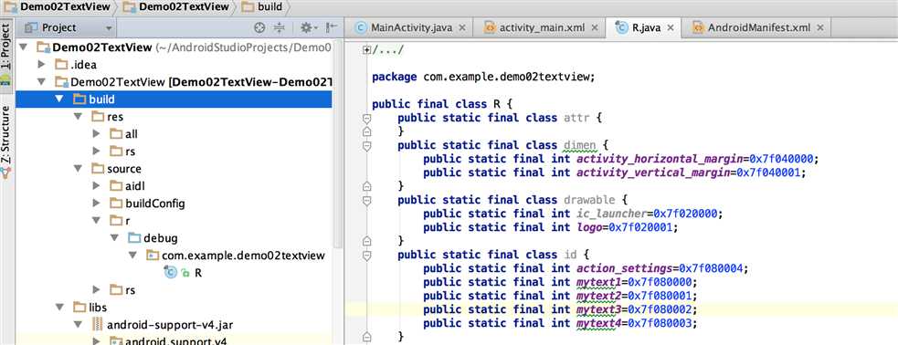This screenshot has height=345, width=898.
Task: Fold the 'class attr' code block
Action: pos(367,119)
